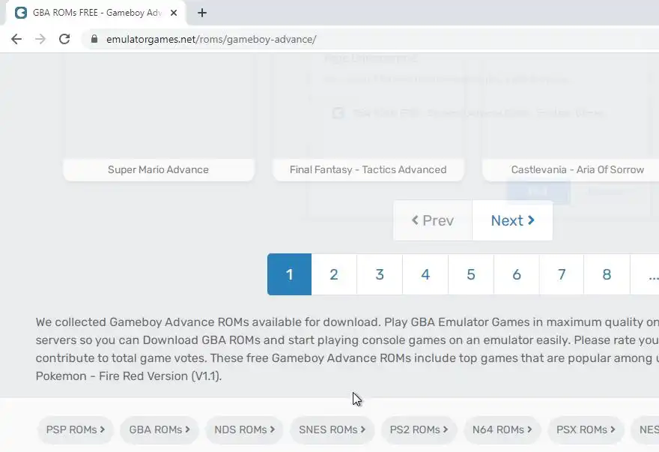
Task: Jump to page 2 of results
Action: (334, 274)
